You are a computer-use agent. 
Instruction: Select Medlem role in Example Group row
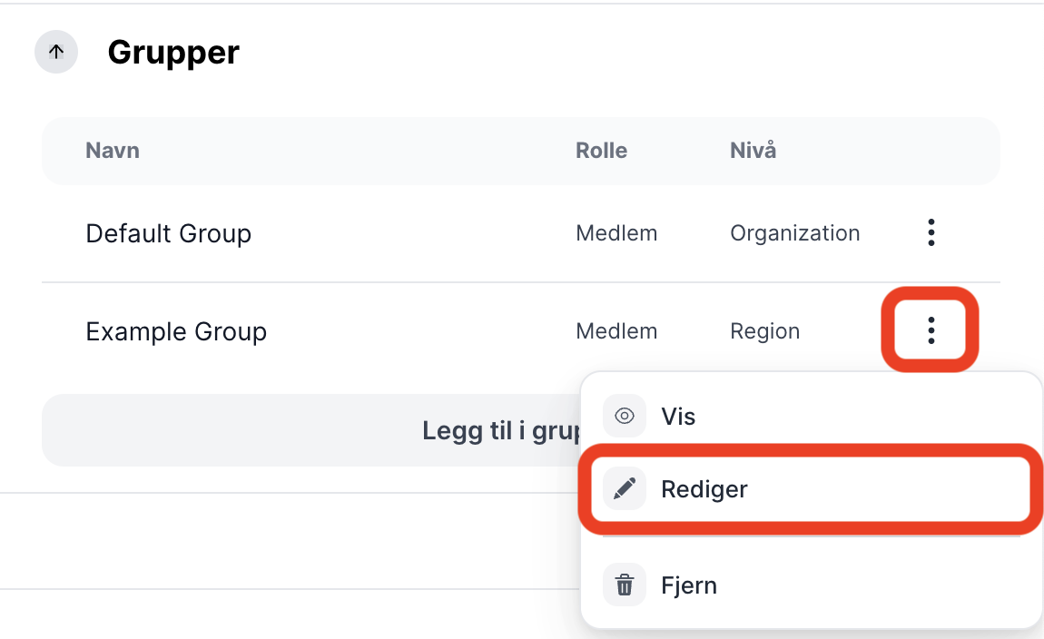coord(616,330)
